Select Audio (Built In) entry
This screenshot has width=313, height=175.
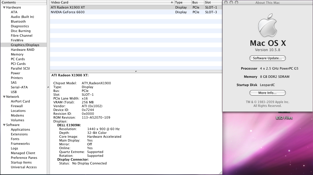pyautogui.click(x=22, y=17)
